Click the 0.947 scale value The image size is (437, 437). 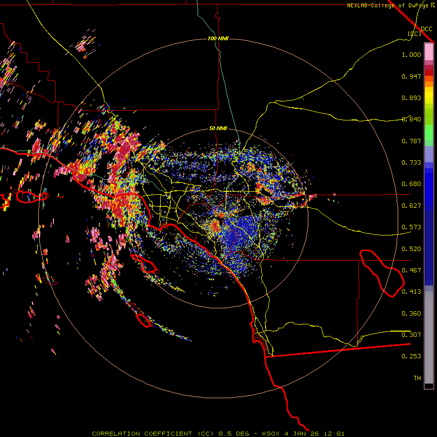[411, 76]
